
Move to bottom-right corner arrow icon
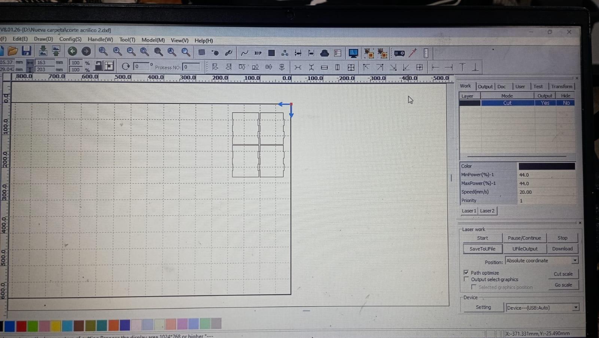[393, 67]
